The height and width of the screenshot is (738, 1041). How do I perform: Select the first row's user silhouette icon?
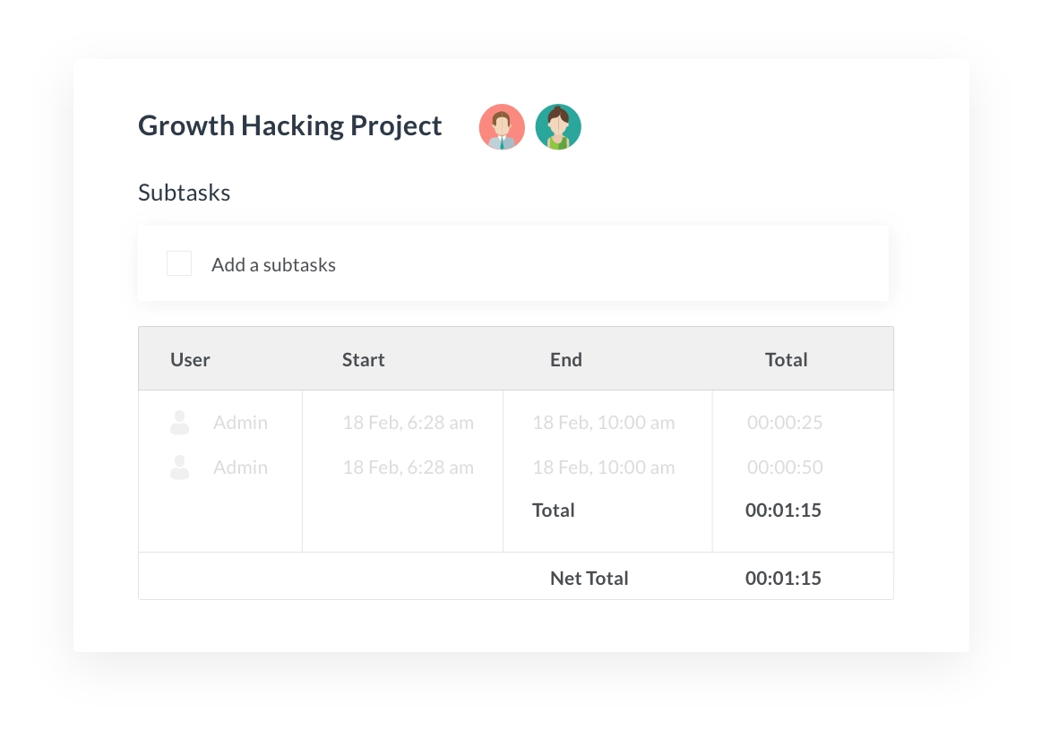(179, 423)
